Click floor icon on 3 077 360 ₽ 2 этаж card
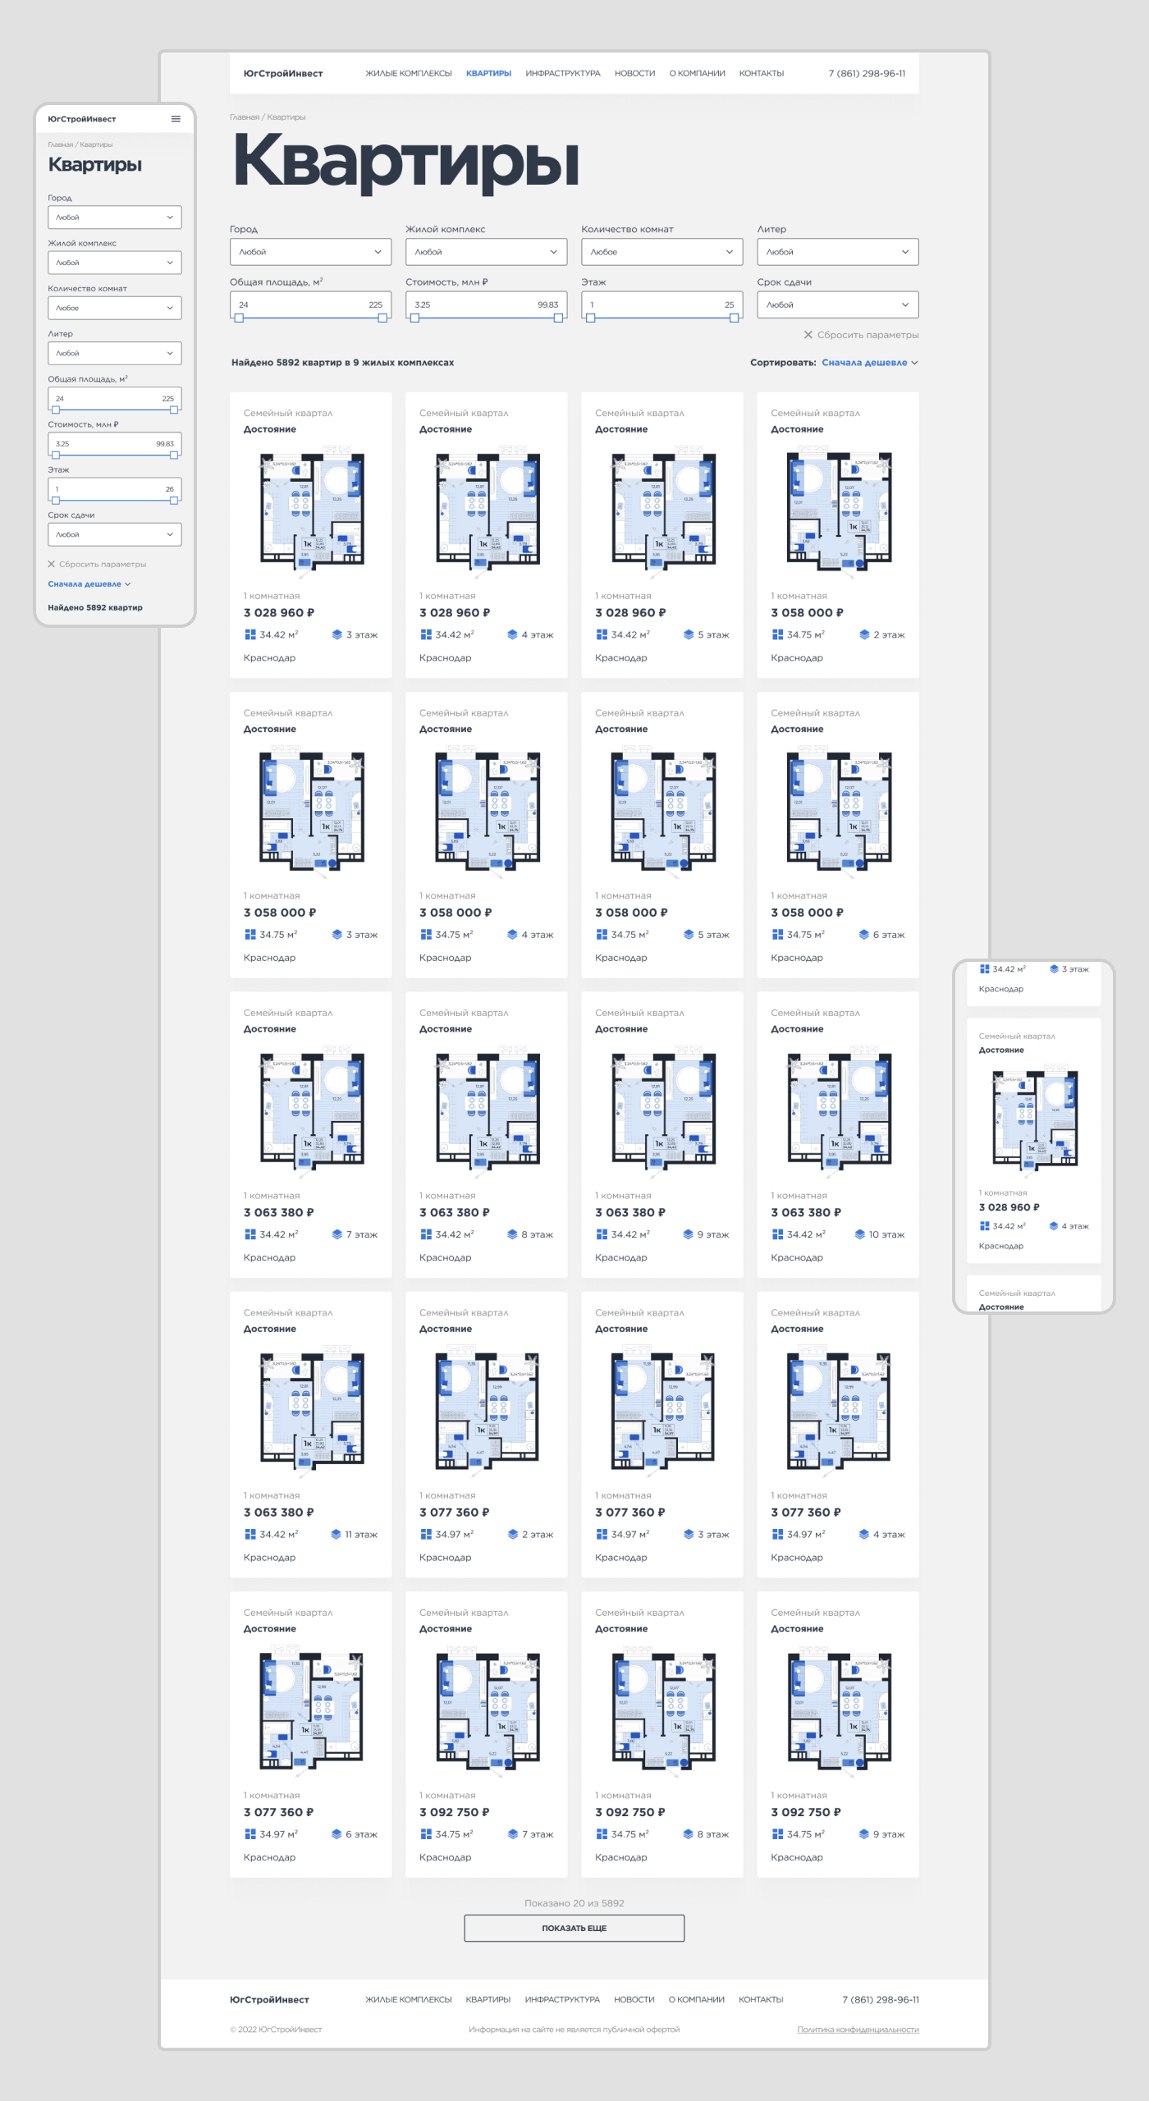 click(x=512, y=1534)
